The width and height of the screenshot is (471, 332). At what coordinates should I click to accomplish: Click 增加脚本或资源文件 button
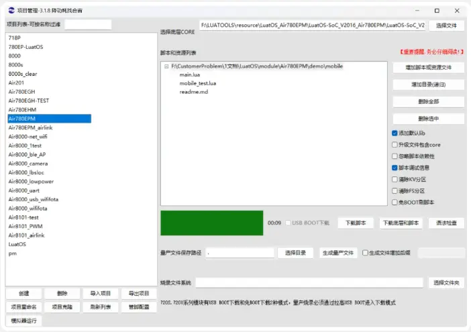(x=428, y=68)
